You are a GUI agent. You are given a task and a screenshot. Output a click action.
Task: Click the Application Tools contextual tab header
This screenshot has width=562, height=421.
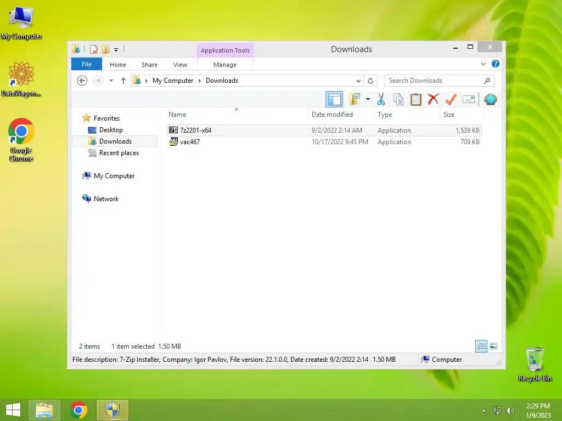(x=225, y=50)
